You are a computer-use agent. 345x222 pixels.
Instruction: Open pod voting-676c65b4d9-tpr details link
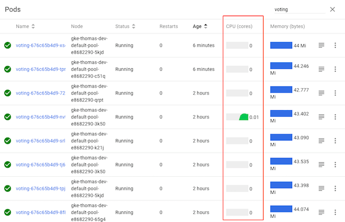[x=40, y=69]
